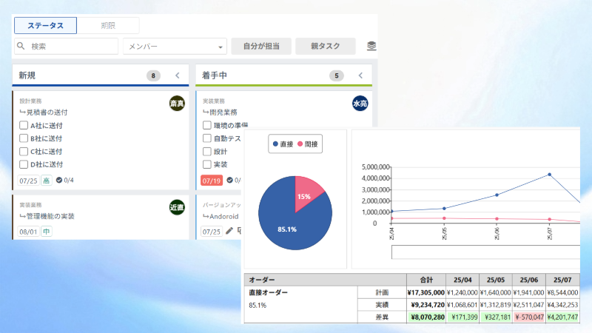Switch to the ステータス tab
This screenshot has height=333, width=592.
[x=45, y=26]
